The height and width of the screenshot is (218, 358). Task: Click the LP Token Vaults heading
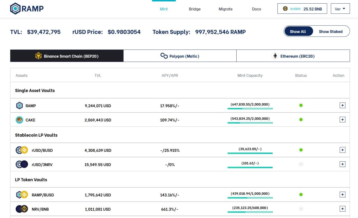31,180
